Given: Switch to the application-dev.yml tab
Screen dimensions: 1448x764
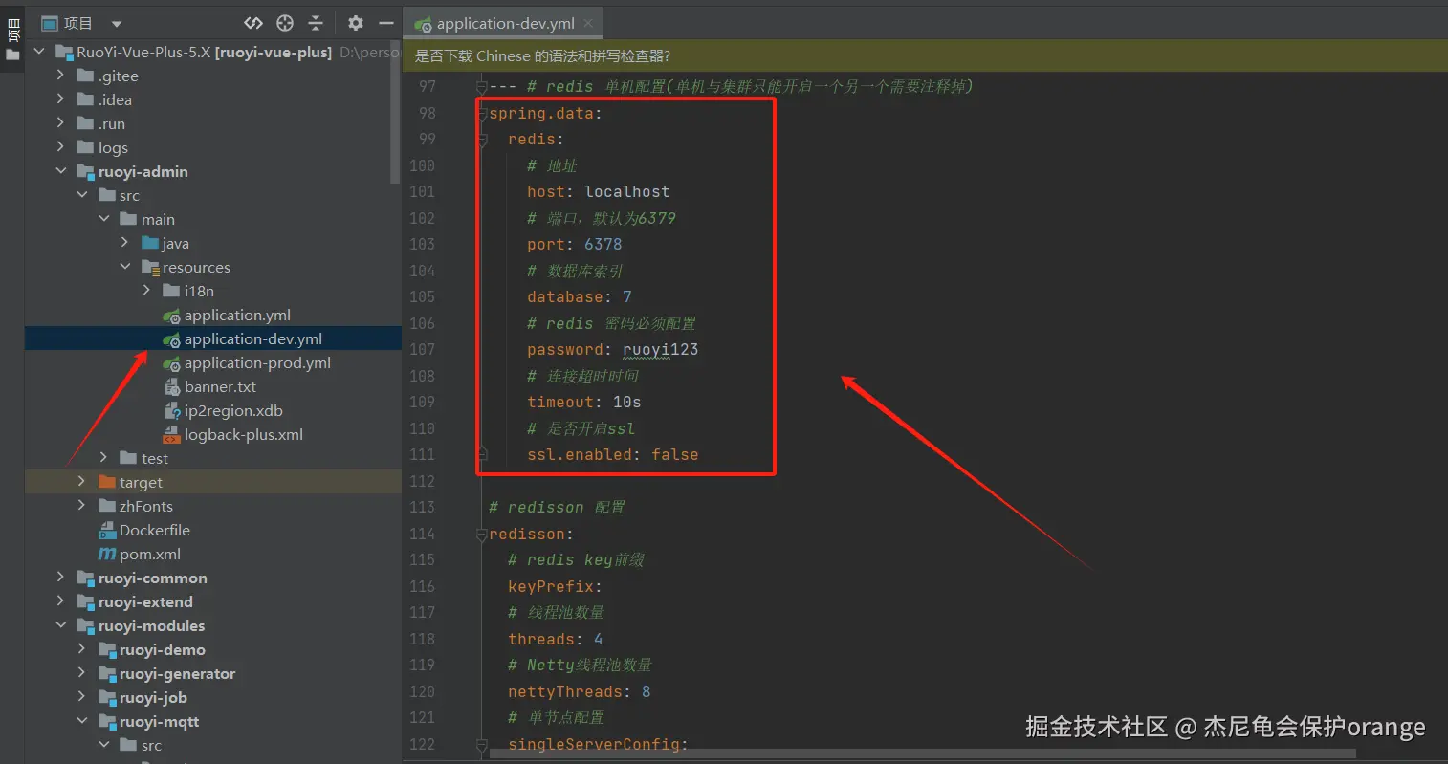Looking at the screenshot, I should [x=503, y=23].
